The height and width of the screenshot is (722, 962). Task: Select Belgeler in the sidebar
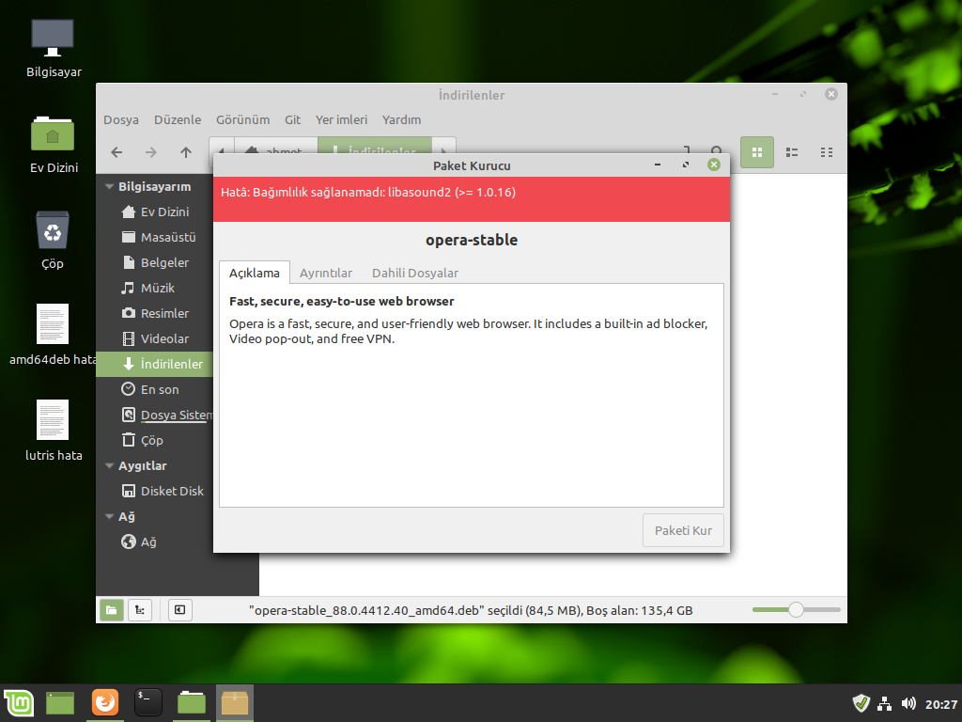[155, 263]
